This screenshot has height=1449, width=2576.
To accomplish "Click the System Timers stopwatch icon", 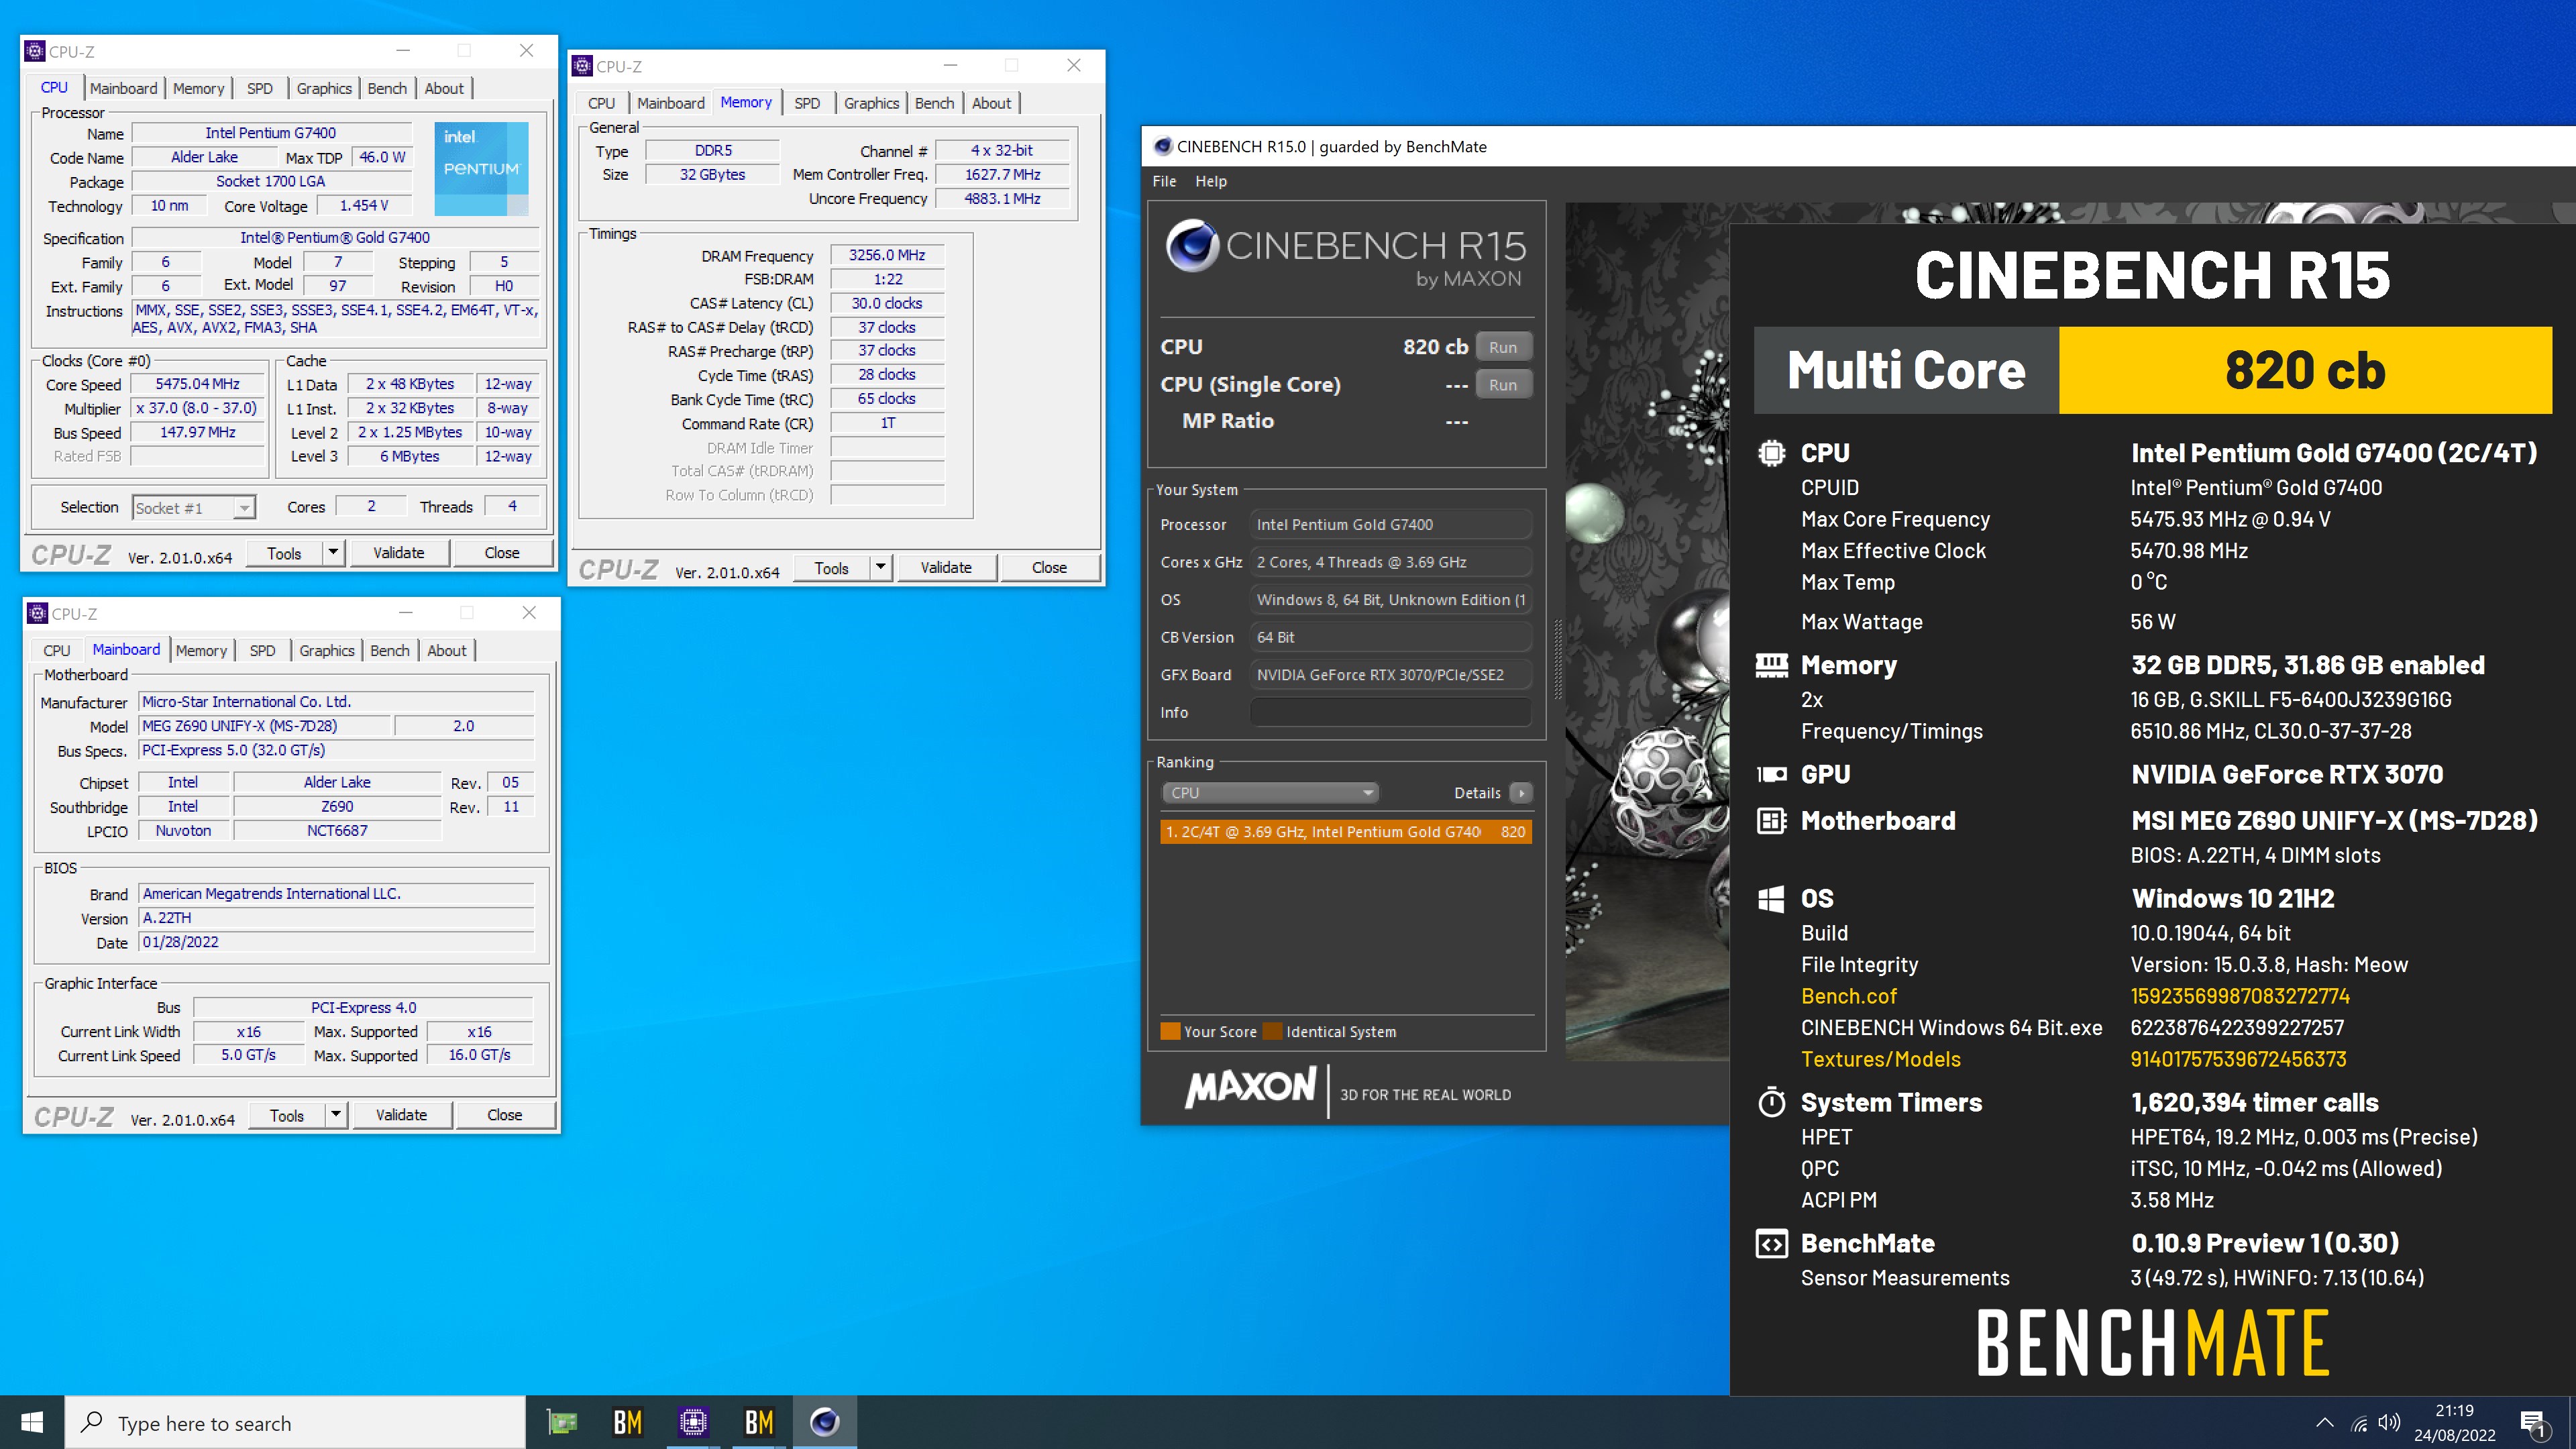I will (x=1771, y=1102).
